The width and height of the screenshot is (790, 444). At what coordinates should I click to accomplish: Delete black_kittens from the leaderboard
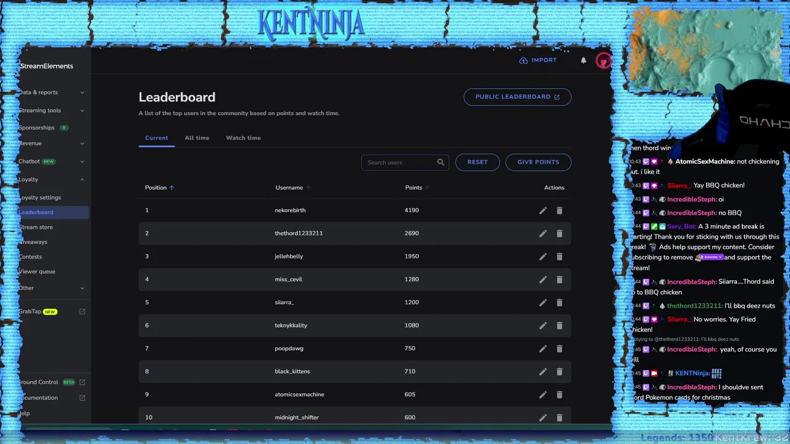click(559, 372)
